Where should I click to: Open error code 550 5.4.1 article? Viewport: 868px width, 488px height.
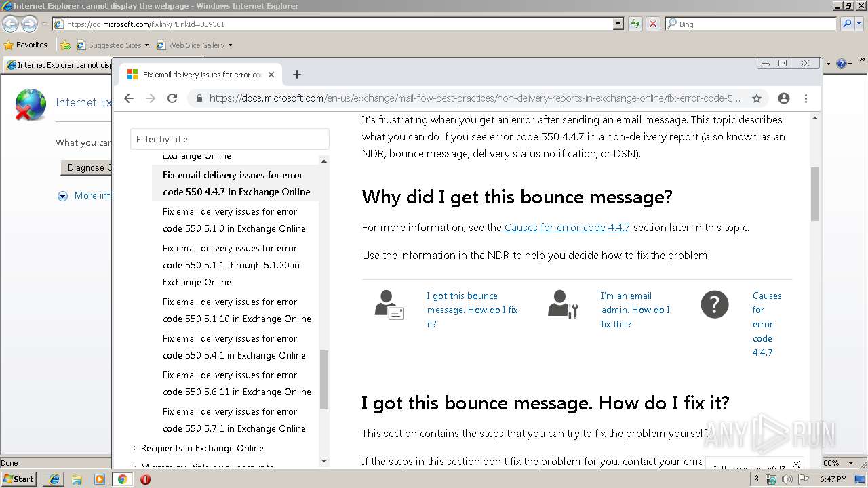tap(235, 346)
